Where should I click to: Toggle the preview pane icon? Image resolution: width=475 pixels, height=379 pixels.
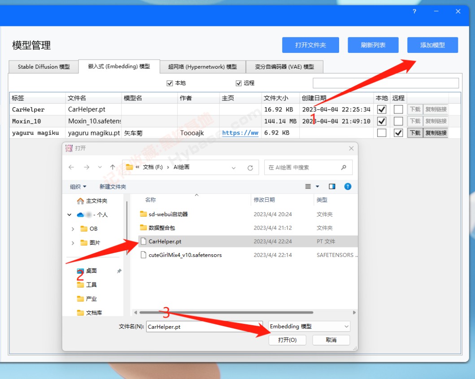pos(332,186)
